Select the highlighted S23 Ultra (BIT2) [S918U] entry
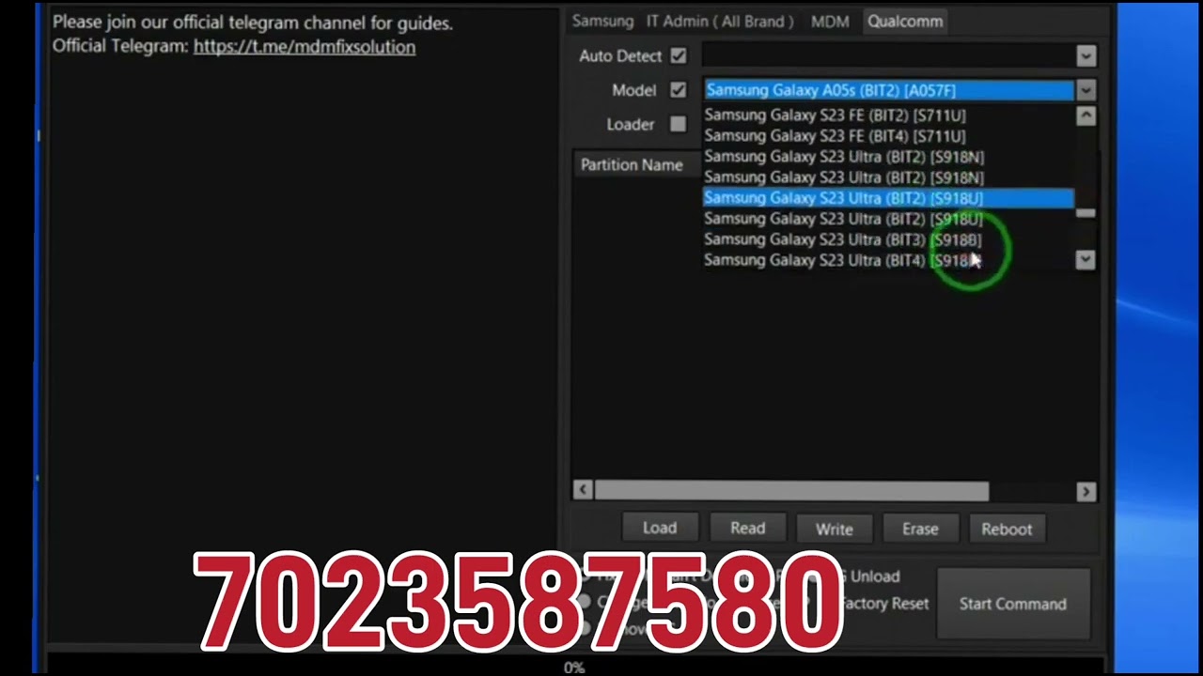Viewport: 1203px width, 676px height. pos(888,198)
